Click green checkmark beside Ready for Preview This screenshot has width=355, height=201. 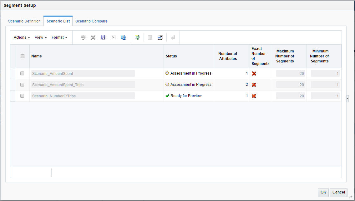[167, 96]
